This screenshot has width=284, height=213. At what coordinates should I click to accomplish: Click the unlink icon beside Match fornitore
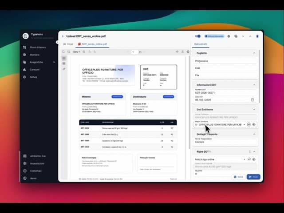point(248,124)
